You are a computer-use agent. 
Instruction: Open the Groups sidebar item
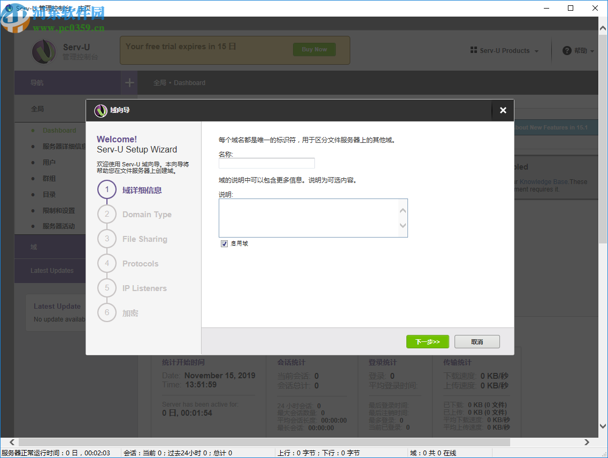point(49,179)
